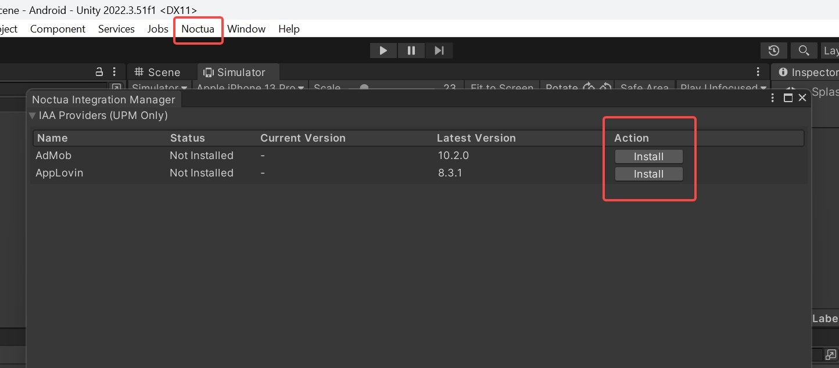The image size is (839, 368).
Task: Click AppLovin's Not Installed status
Action: click(x=202, y=173)
